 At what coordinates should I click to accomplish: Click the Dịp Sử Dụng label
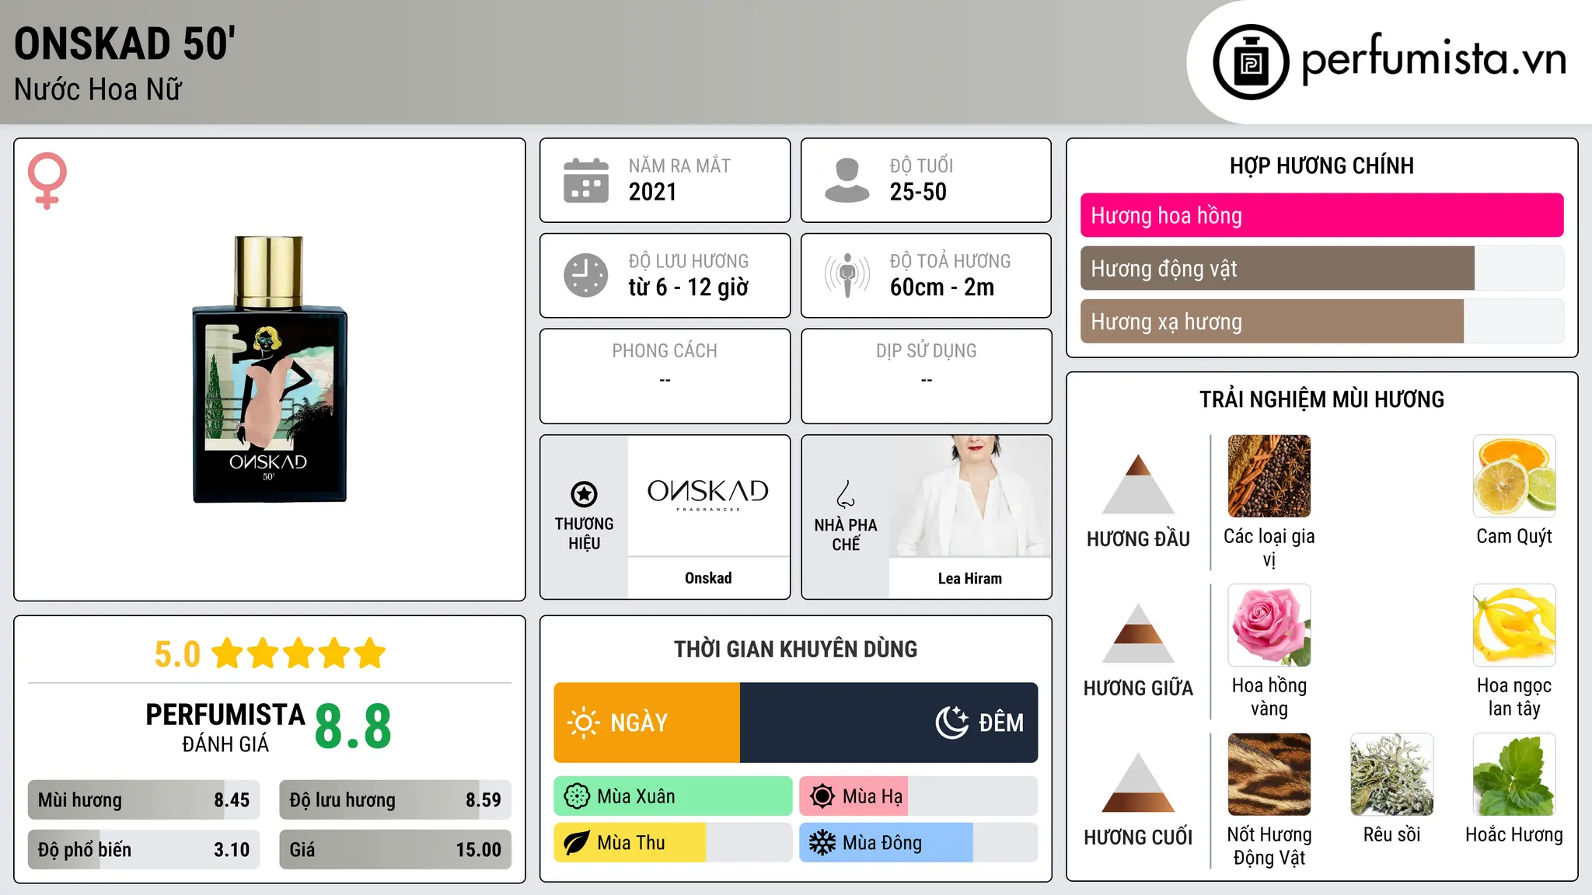(927, 351)
